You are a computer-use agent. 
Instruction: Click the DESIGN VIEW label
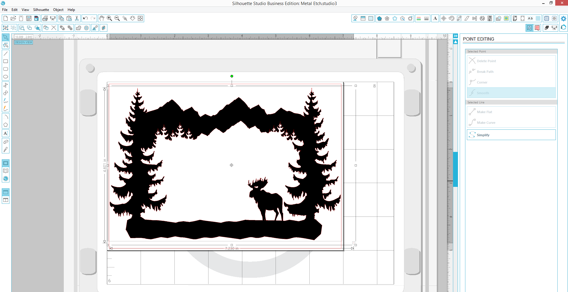coord(24,42)
